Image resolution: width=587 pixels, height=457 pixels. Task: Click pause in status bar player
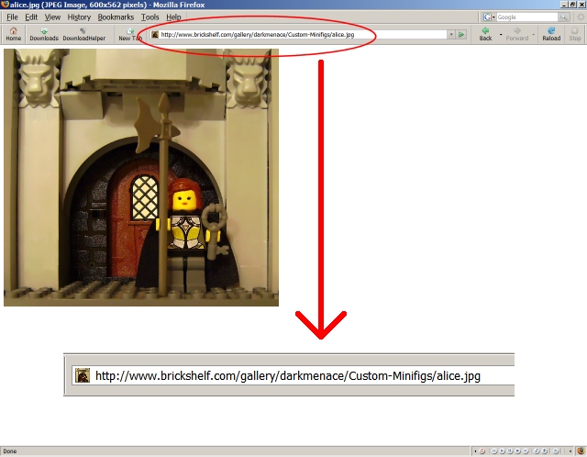pos(510,451)
